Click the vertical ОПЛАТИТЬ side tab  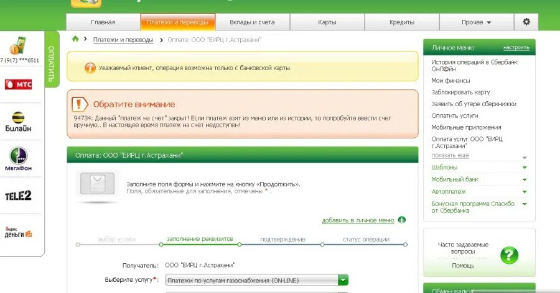pos(52,59)
